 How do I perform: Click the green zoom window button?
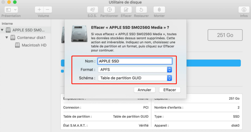[15, 2]
